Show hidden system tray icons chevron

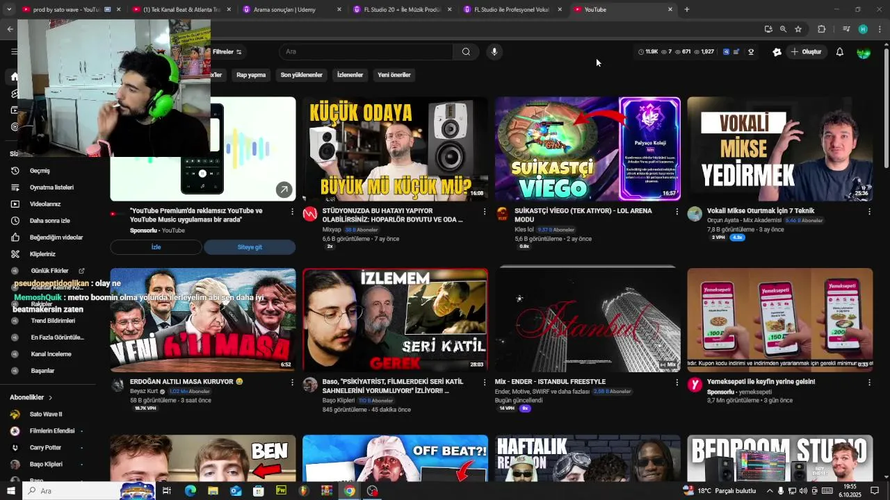click(770, 491)
